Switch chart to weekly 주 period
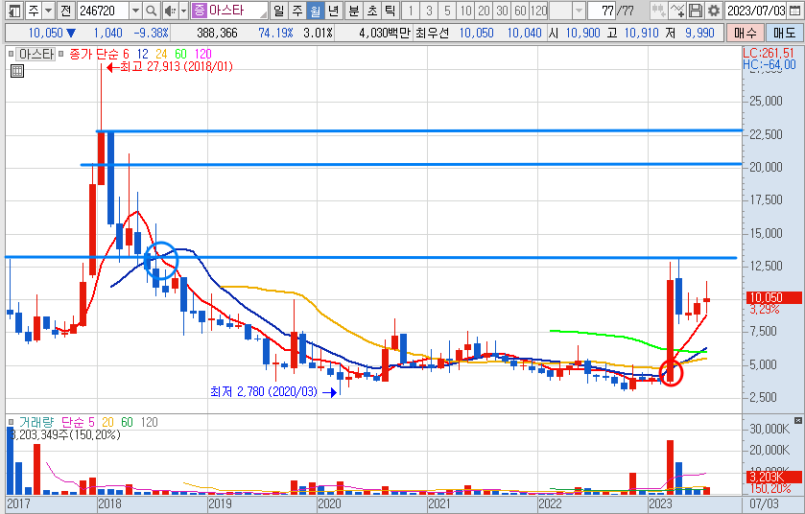The height and width of the screenshot is (514, 805). tap(297, 11)
